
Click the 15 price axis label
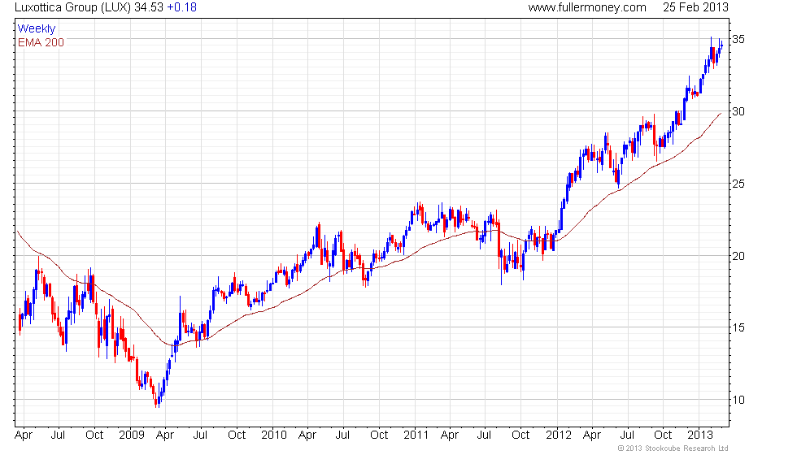tap(738, 327)
